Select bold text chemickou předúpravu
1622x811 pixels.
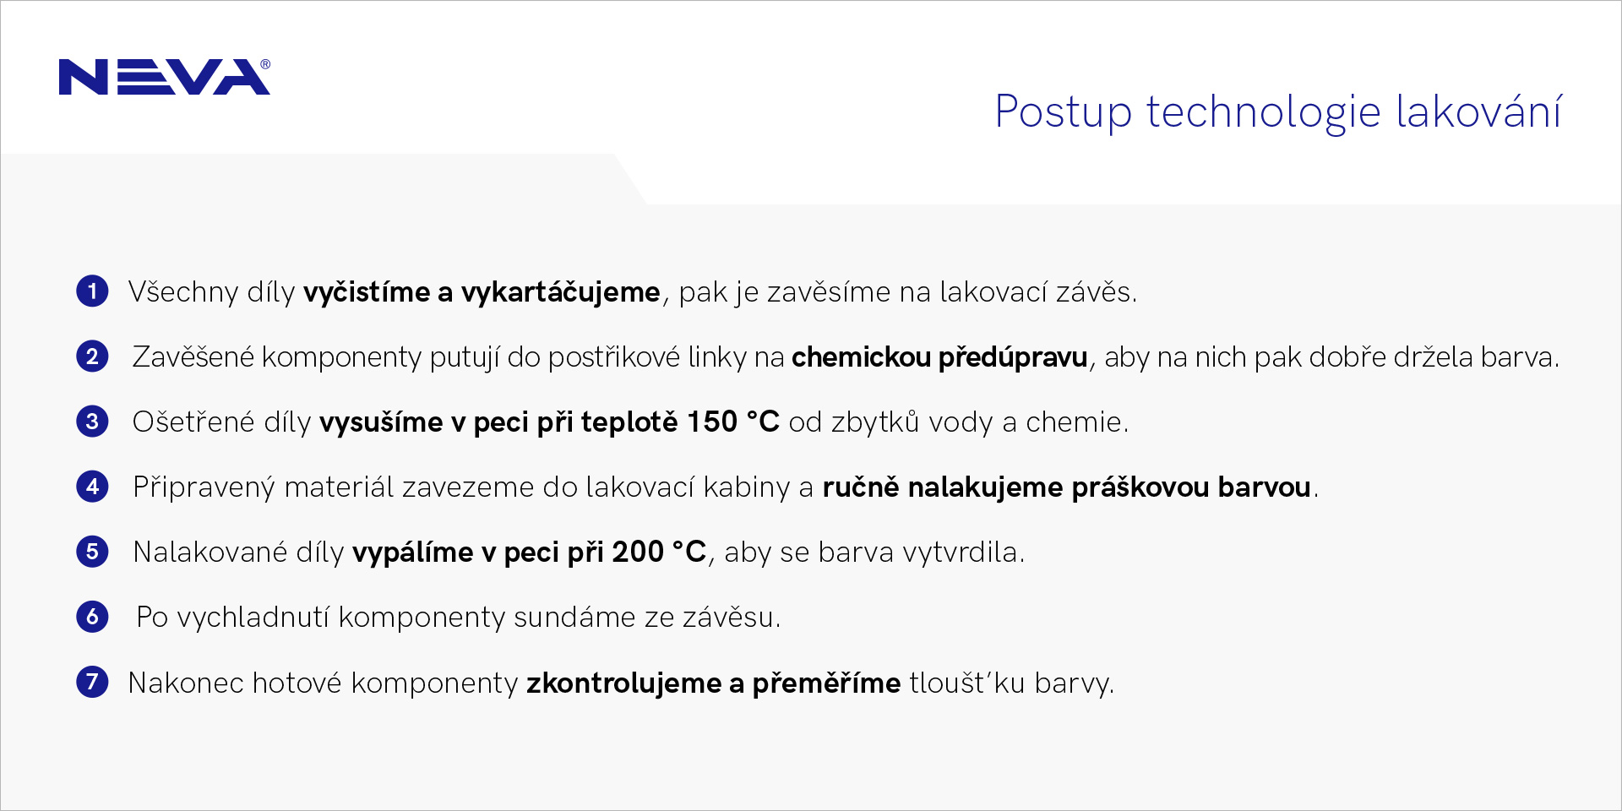(939, 357)
